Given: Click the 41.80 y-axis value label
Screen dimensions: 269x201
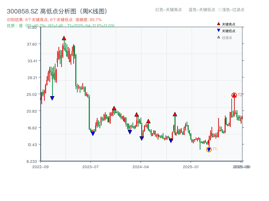Looking at the screenshot, I should pyautogui.click(x=32, y=28).
